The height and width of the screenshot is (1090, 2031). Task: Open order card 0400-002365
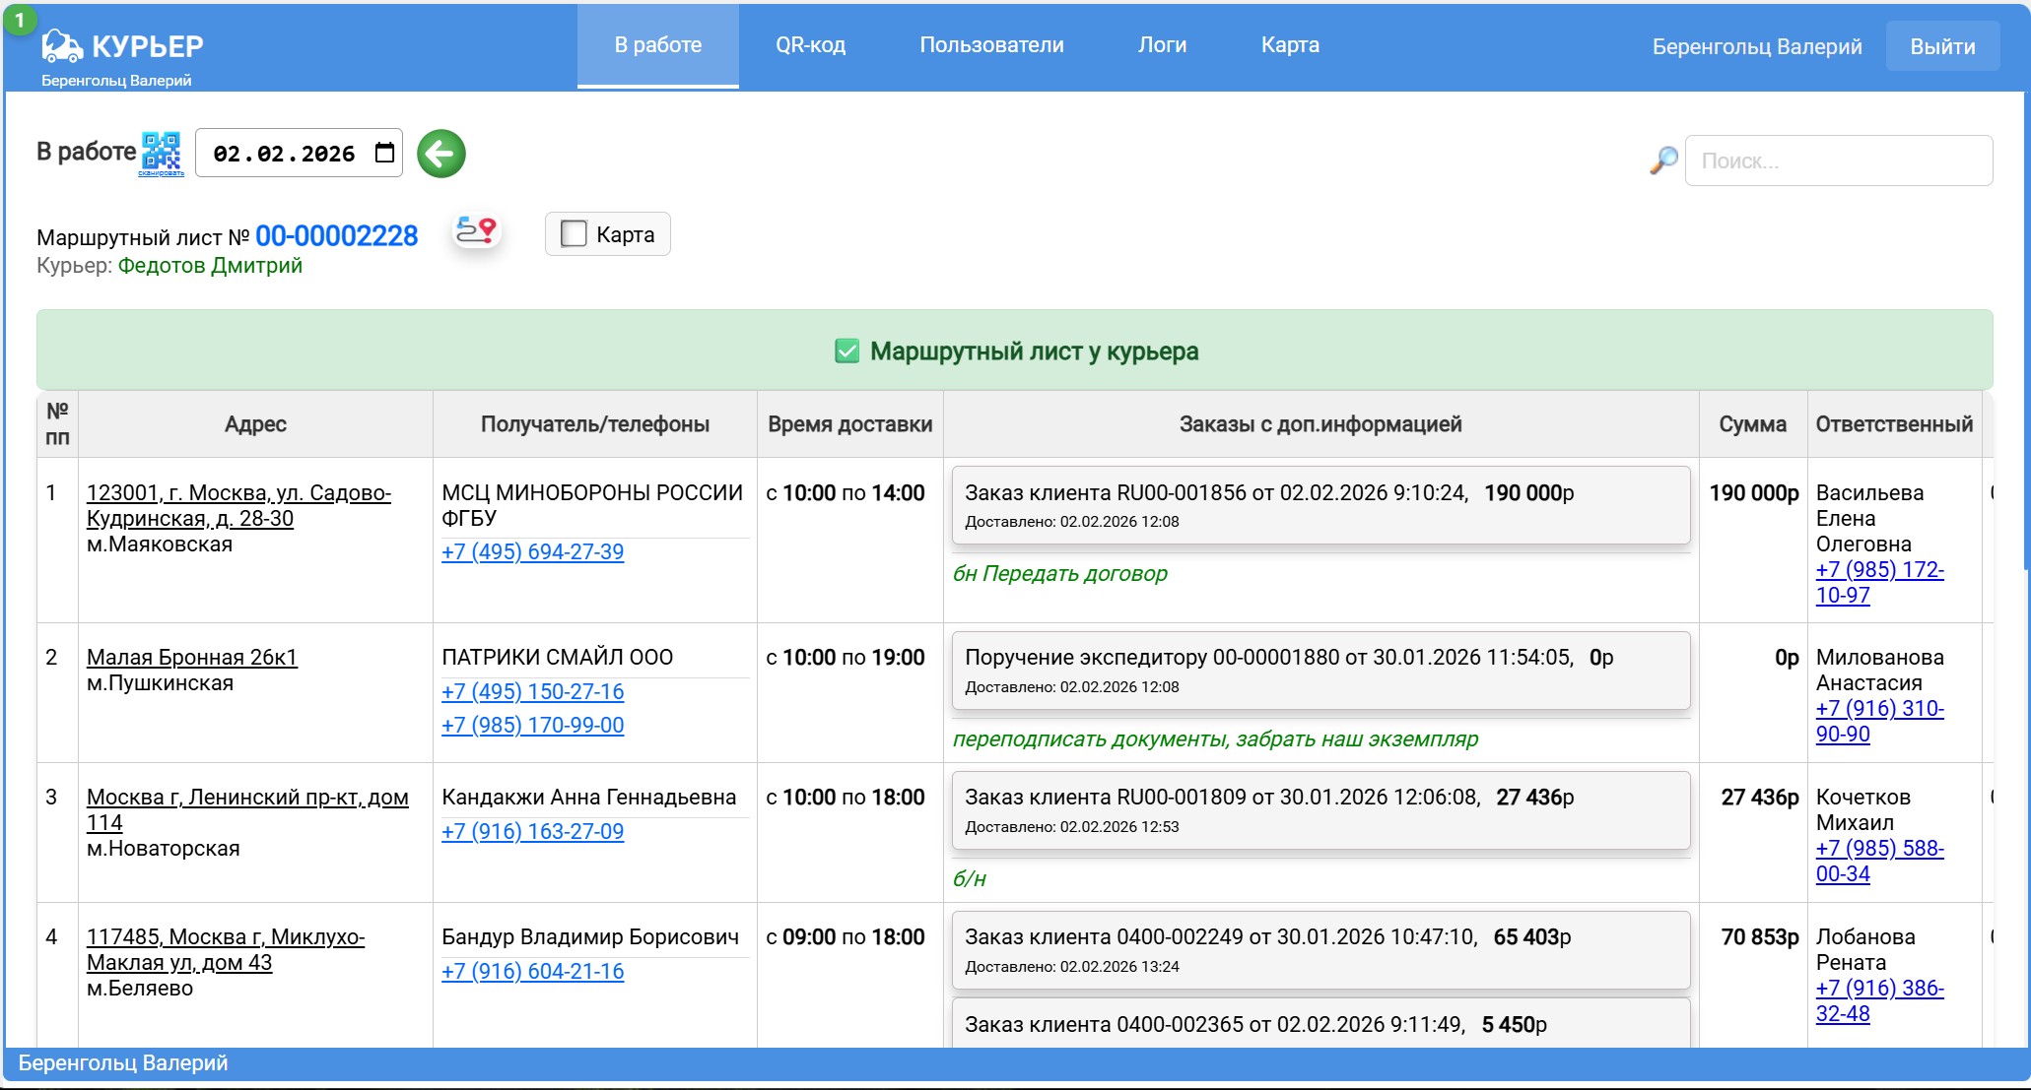1320,1024
